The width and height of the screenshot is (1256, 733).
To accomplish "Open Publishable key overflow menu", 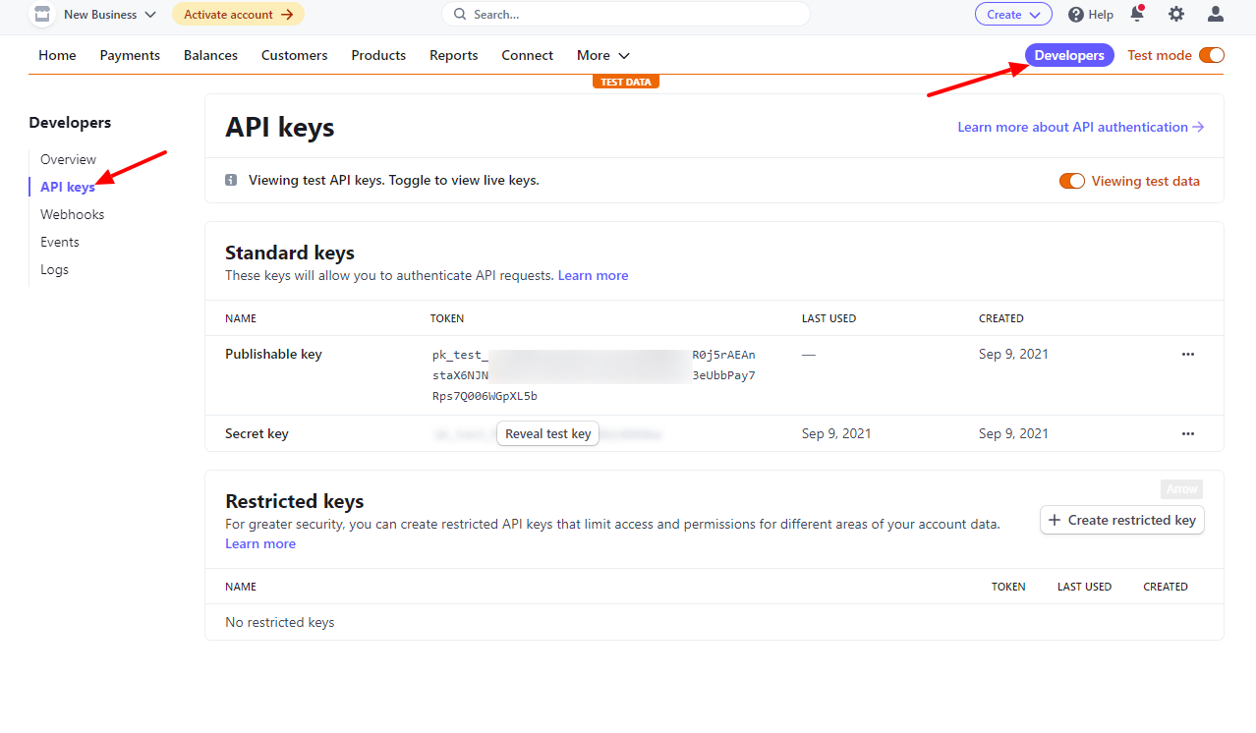I will coord(1187,354).
